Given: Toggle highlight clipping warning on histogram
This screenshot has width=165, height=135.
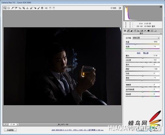Looking at the screenshot, I should (161, 7).
